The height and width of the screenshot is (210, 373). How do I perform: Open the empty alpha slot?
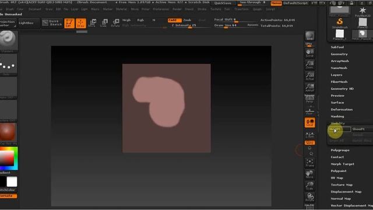click(x=8, y=87)
